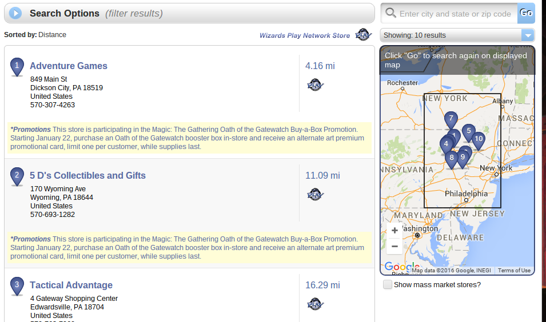
Task: Click list marker 3 beside Tactical Advantage
Action: [x=17, y=286]
